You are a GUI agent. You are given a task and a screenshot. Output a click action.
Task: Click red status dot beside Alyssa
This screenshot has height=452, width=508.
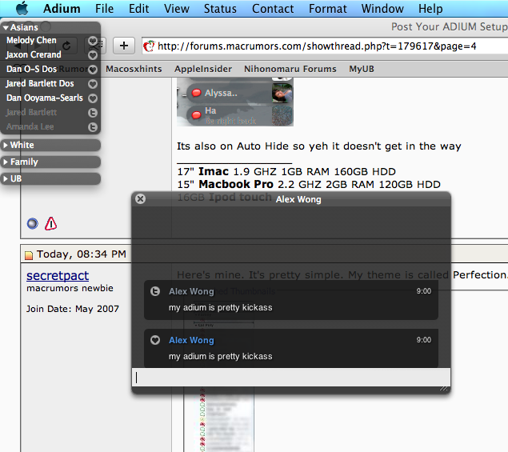pyautogui.click(x=196, y=93)
